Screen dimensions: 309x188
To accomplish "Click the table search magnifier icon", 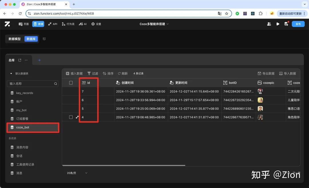I will point(56,84).
